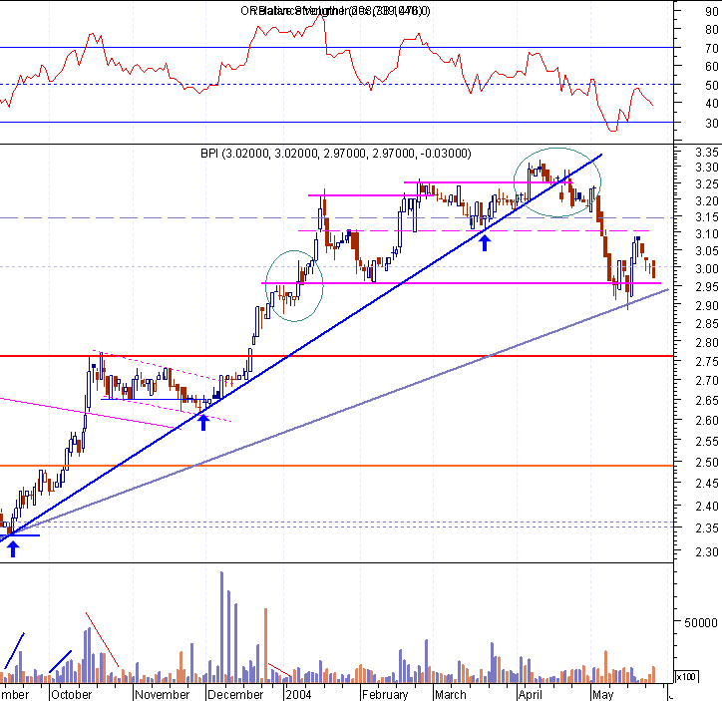This screenshot has width=722, height=701.
Task: Click the 3.35 price axis label
Action: coord(707,153)
